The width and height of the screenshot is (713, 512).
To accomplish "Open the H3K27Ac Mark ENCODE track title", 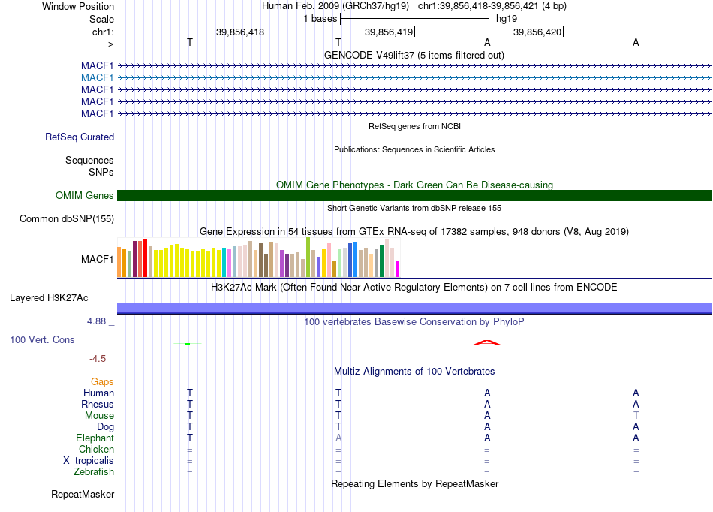I will (414, 288).
